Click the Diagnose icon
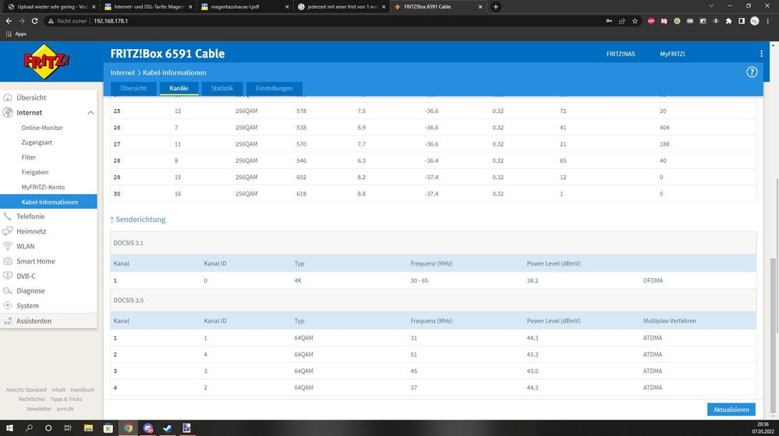This screenshot has width=779, height=436. click(x=8, y=290)
